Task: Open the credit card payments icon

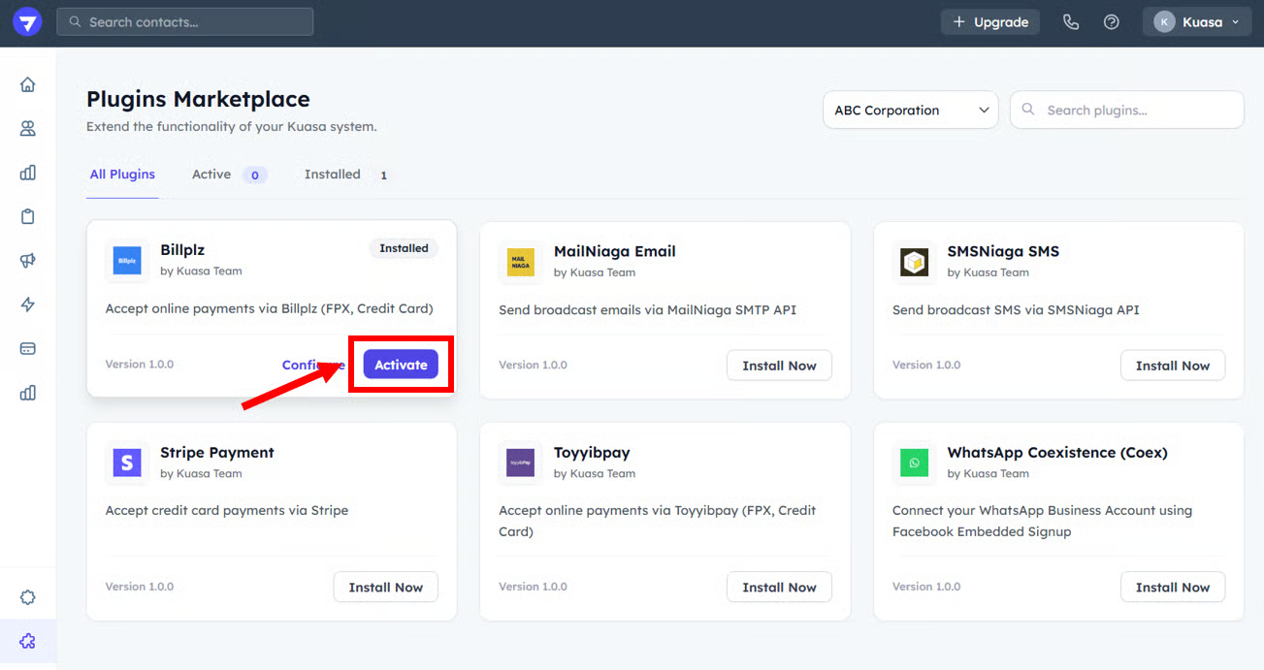Action: pyautogui.click(x=27, y=348)
